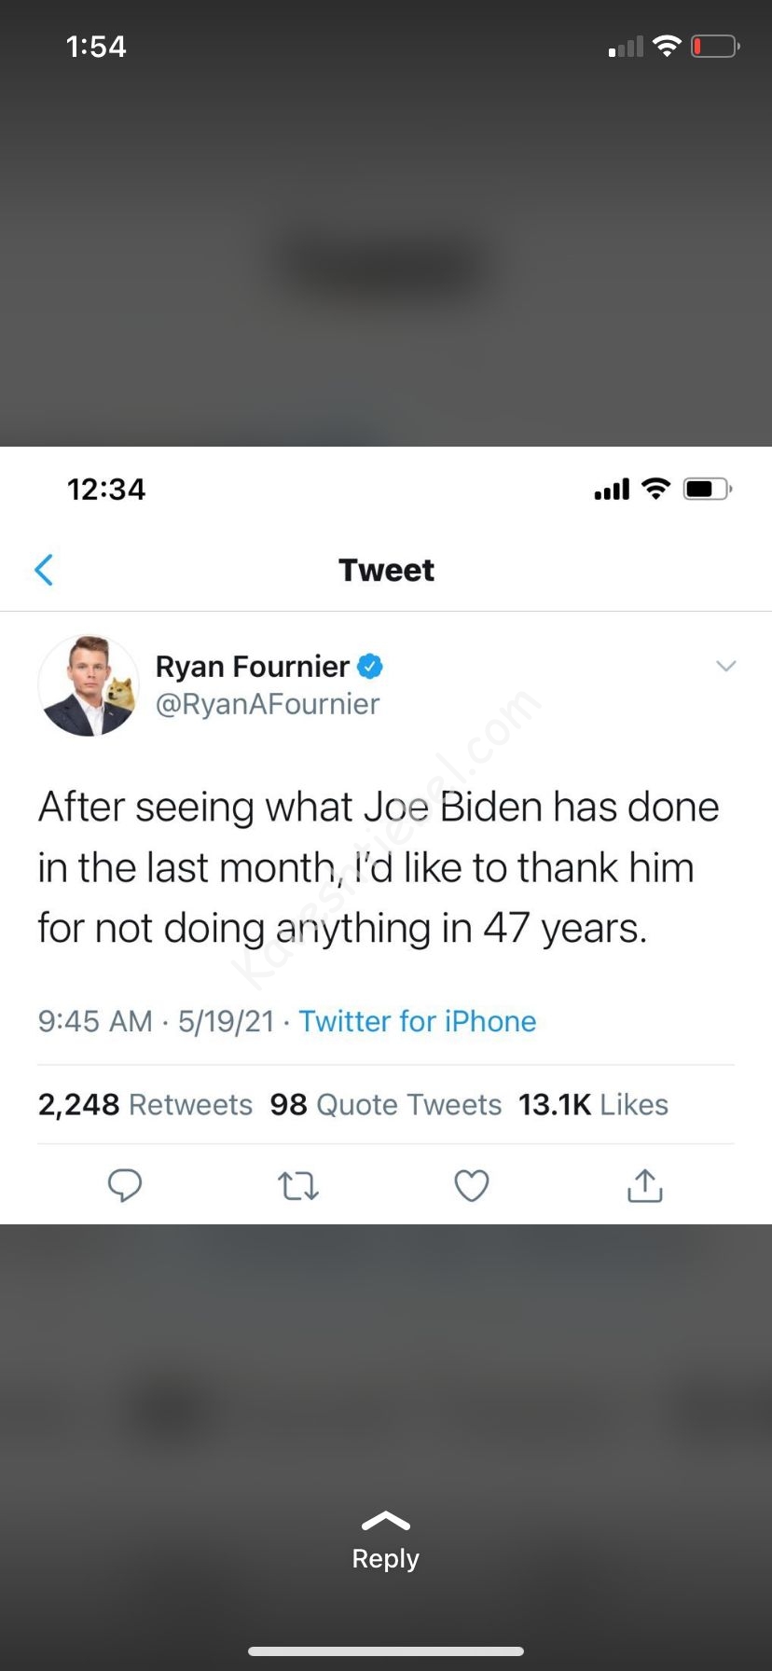This screenshot has height=1671, width=772.
Task: Tap the blue back arrow
Action: [44, 569]
